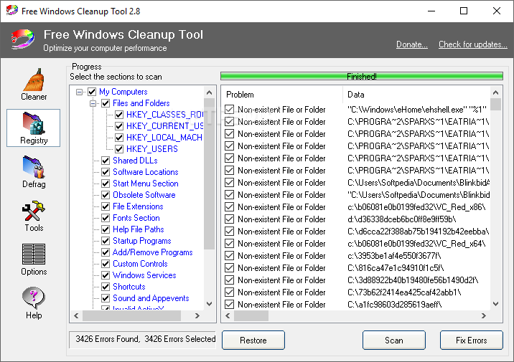This screenshot has width=514, height=362.
Task: Toggle the Shared DLLs checkbox
Action: click(x=106, y=161)
